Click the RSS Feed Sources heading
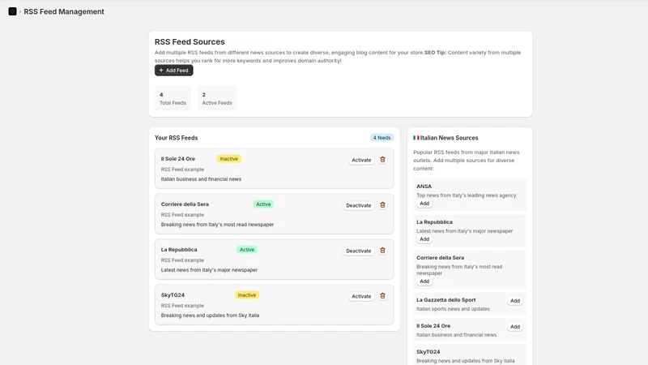Image resolution: width=648 pixels, height=365 pixels. [x=190, y=42]
